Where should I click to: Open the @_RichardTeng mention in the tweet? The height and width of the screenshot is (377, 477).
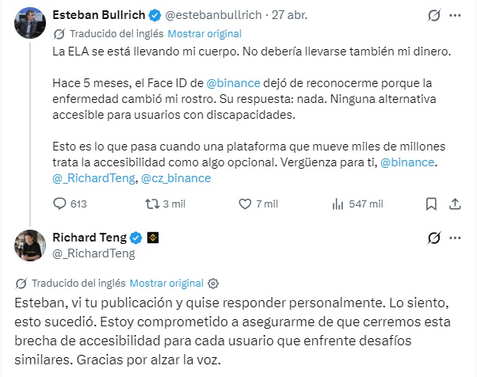click(x=90, y=178)
